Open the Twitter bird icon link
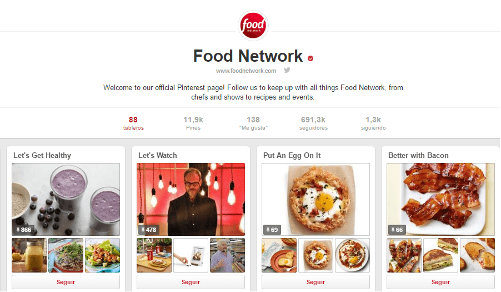 click(x=287, y=70)
